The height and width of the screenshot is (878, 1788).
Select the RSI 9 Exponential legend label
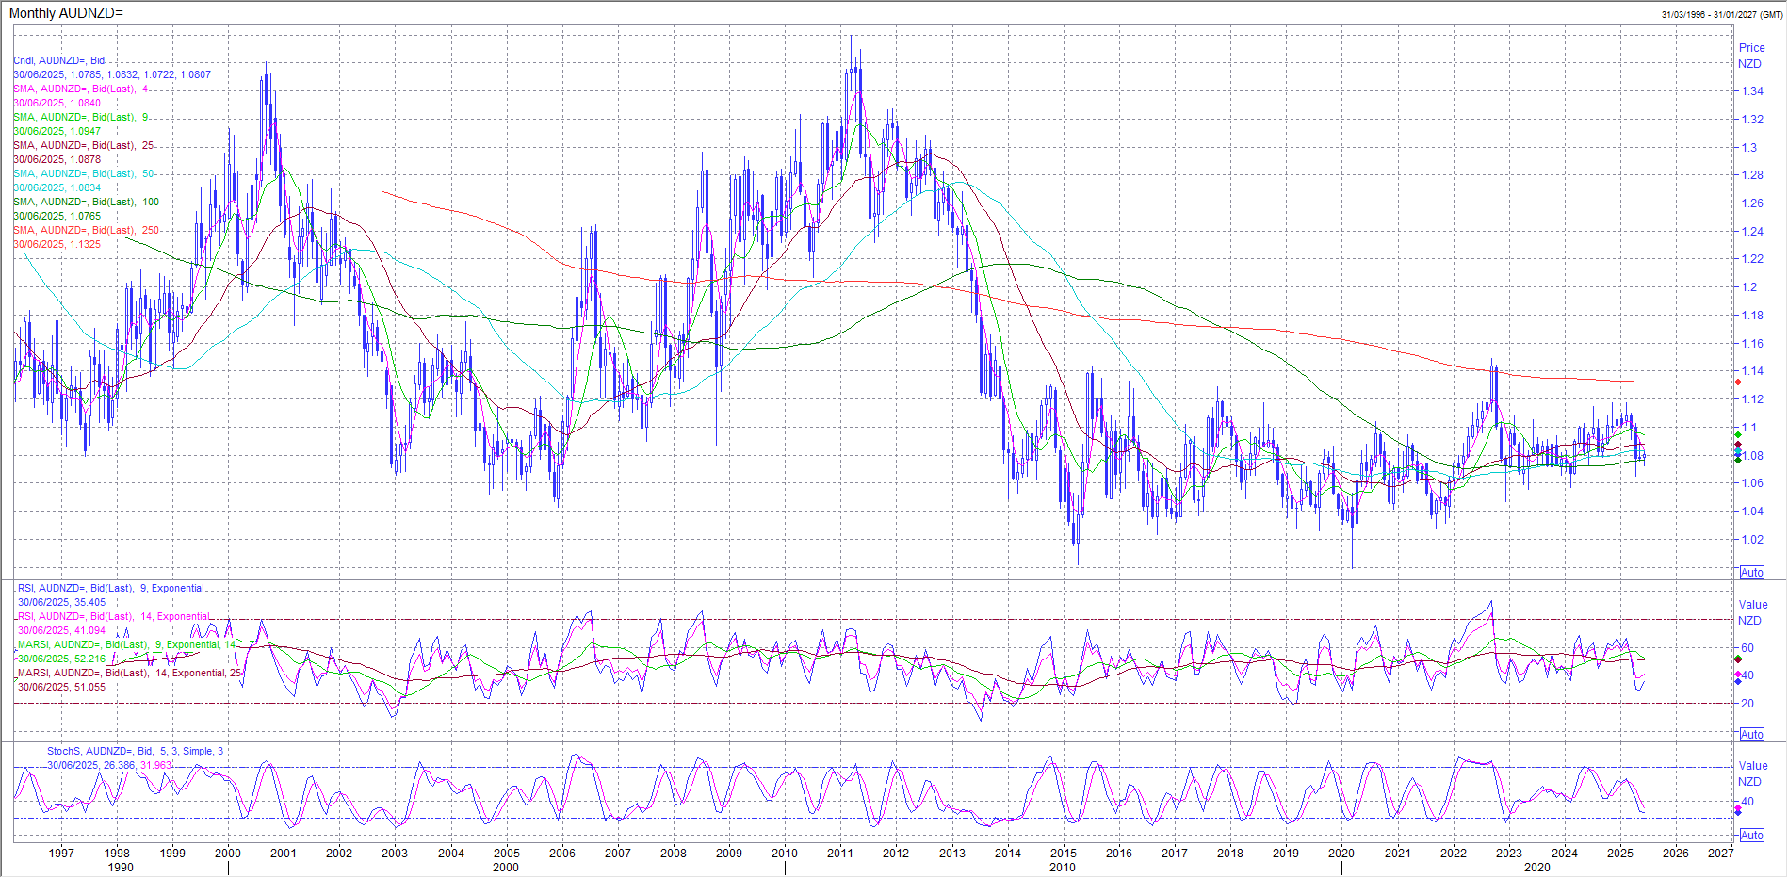(x=111, y=588)
